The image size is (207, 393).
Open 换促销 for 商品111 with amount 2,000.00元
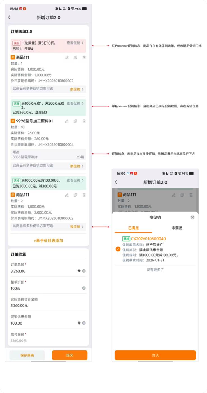(77, 227)
